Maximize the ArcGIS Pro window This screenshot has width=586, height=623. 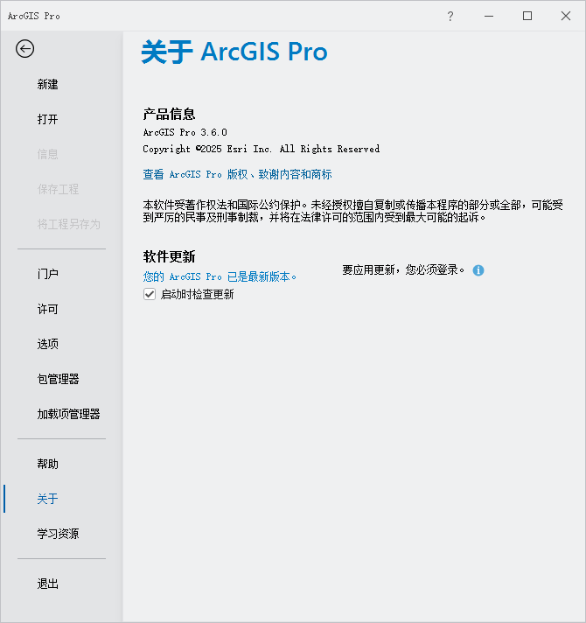[x=527, y=16]
